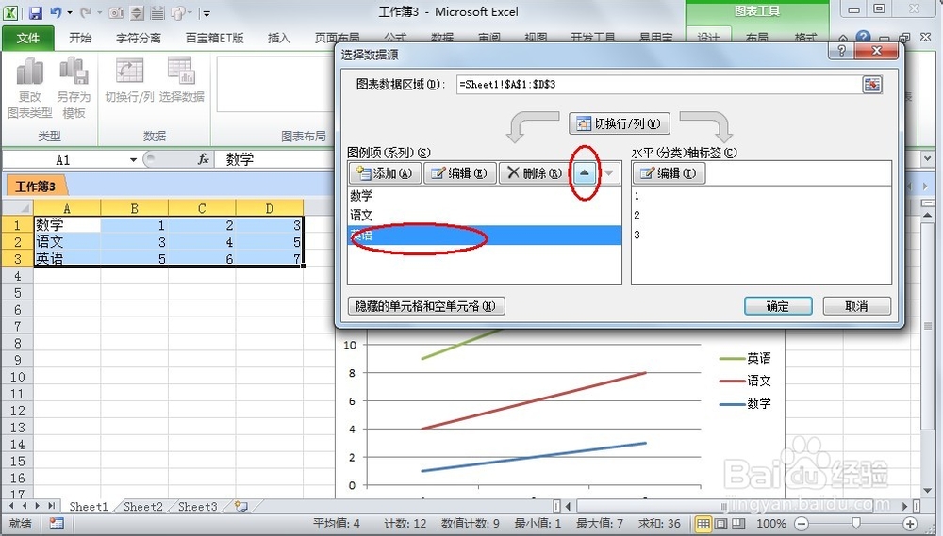
Task: Open the Home (开始) ribbon tab
Action: [x=80, y=38]
